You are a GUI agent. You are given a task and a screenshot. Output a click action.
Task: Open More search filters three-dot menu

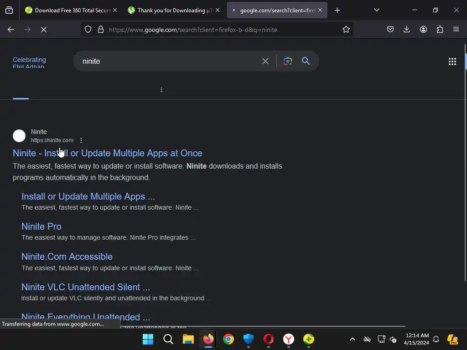coord(161,90)
